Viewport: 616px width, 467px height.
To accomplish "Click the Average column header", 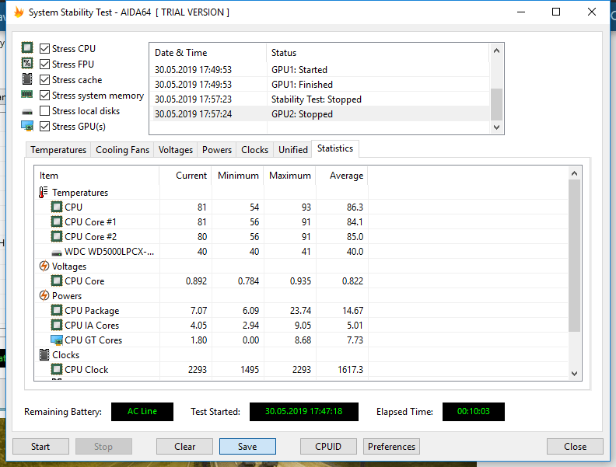I will click(x=341, y=176).
